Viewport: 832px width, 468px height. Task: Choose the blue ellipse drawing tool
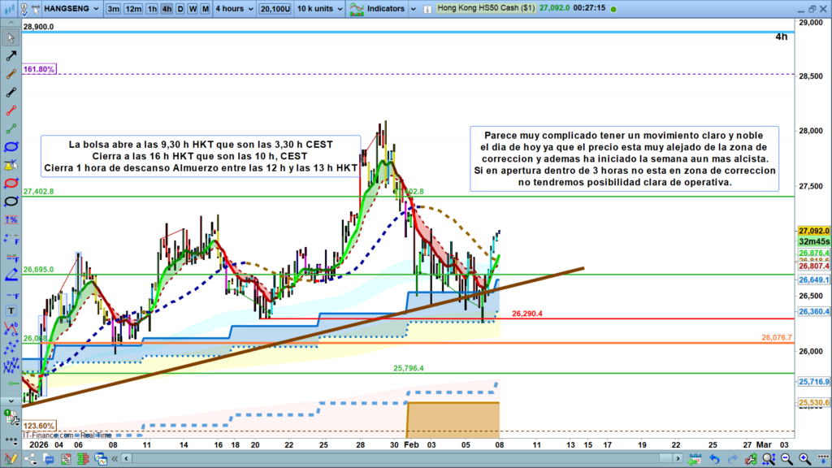point(11,147)
